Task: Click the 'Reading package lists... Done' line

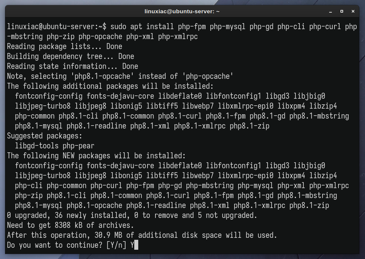Action: (x=65, y=46)
